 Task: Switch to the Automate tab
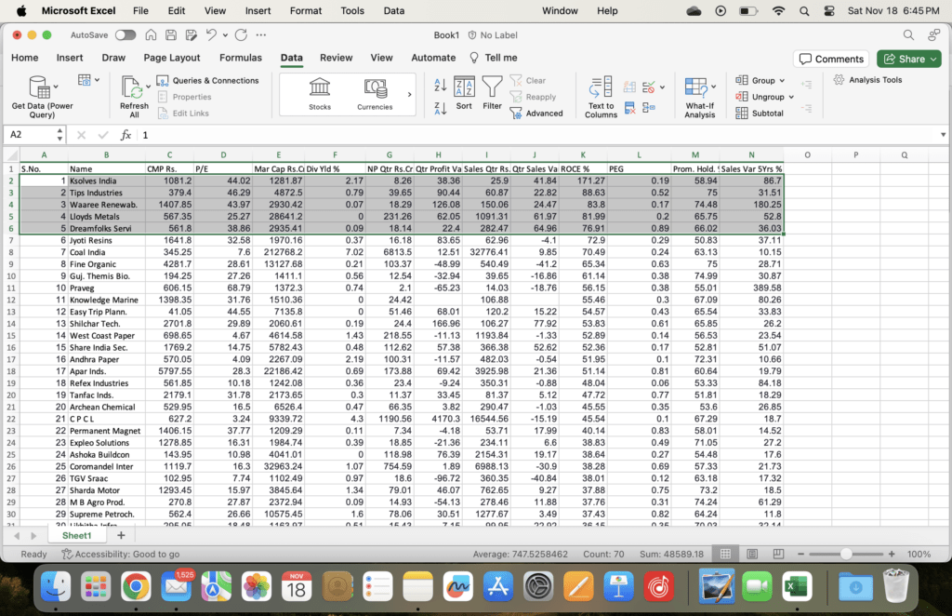tap(433, 58)
